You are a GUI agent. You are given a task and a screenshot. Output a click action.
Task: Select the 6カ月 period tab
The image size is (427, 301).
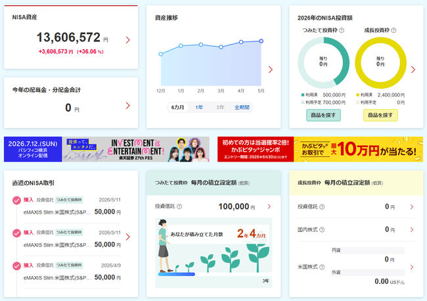[x=177, y=107]
